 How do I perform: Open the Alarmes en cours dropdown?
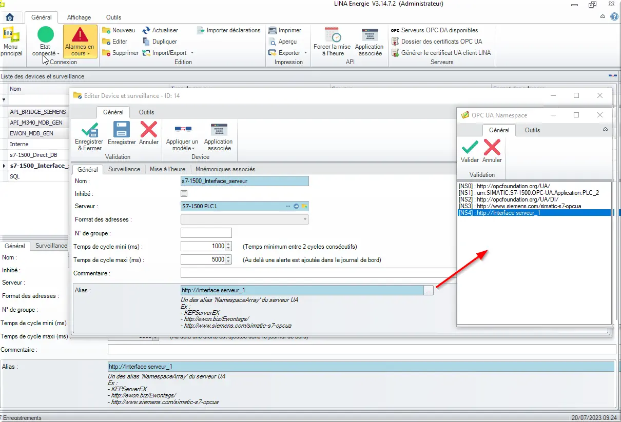point(80,41)
